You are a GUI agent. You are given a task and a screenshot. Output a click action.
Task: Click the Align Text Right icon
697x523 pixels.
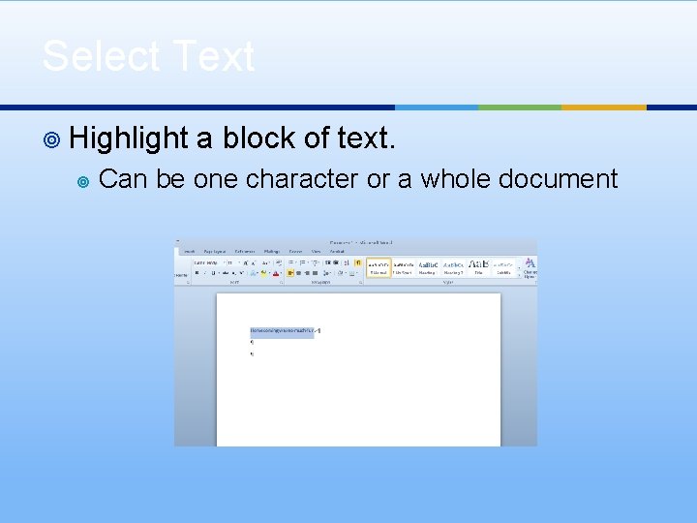pos(307,273)
